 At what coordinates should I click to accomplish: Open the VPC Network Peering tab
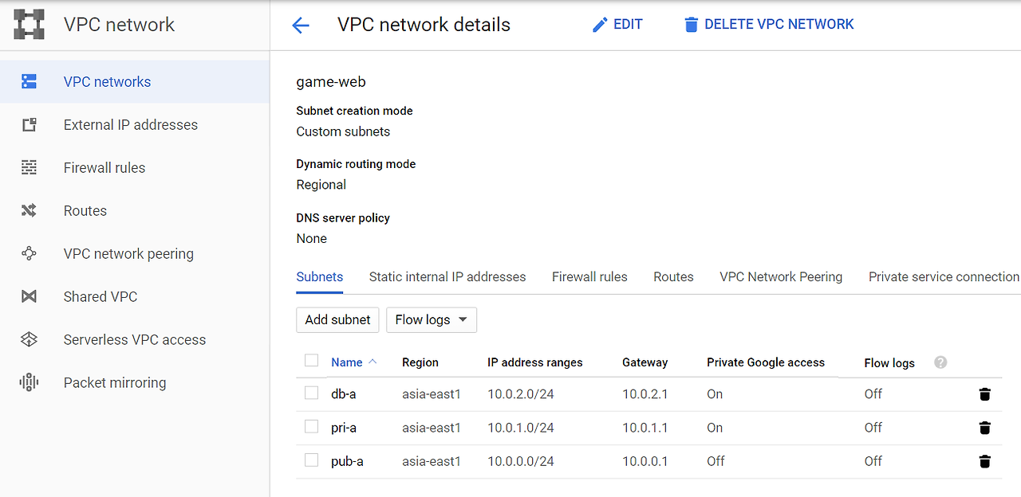781,277
